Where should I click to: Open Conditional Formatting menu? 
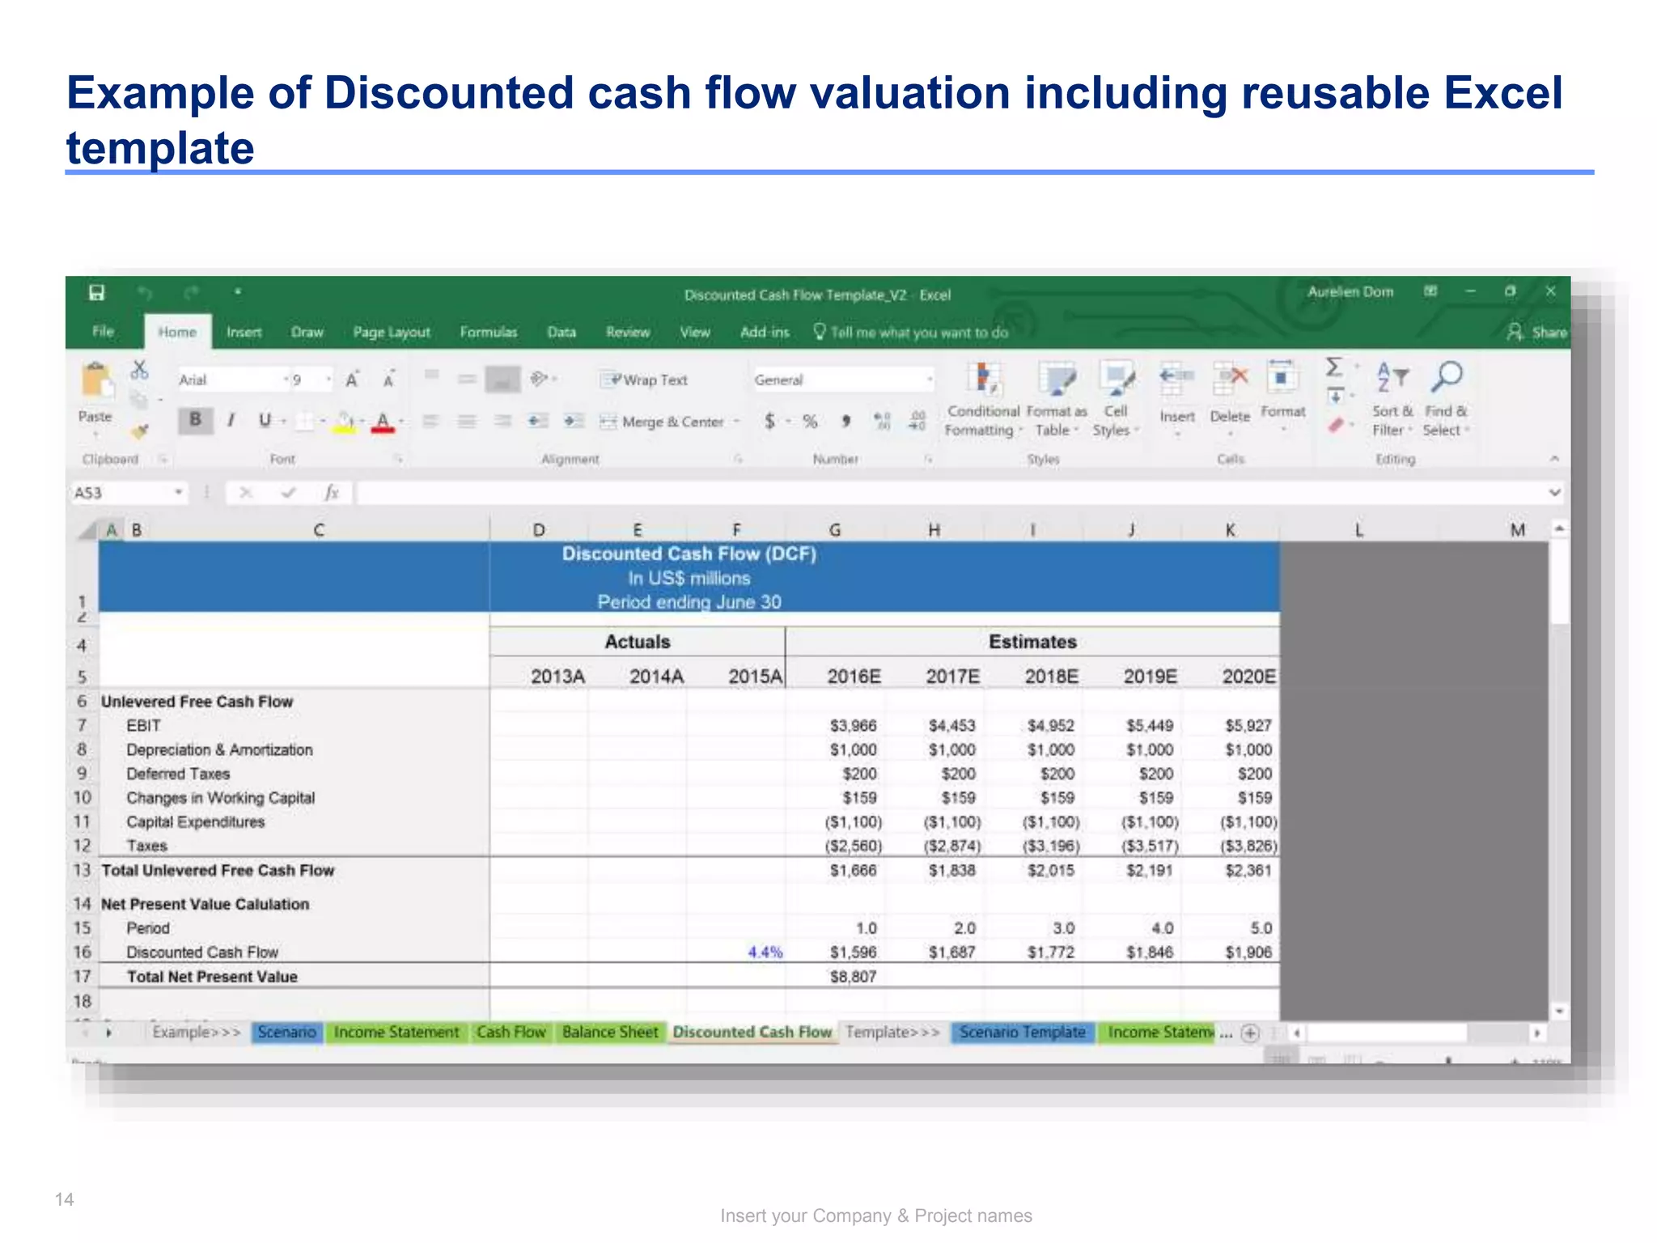coord(983,399)
